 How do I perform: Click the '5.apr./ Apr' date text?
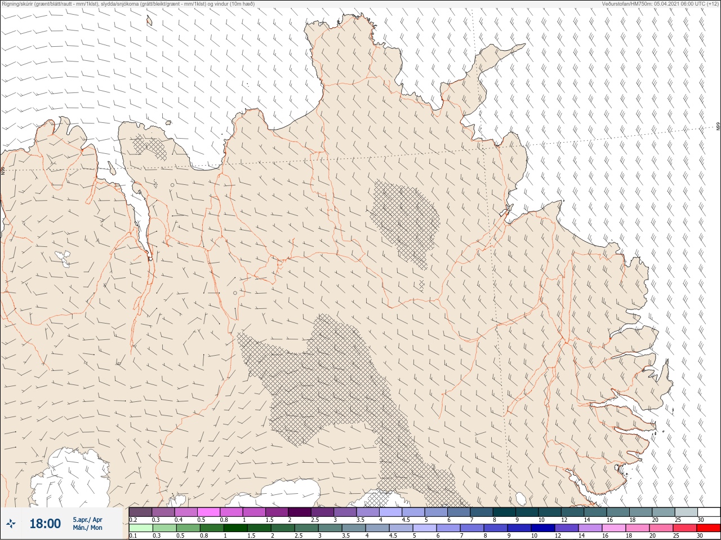(x=87, y=520)
